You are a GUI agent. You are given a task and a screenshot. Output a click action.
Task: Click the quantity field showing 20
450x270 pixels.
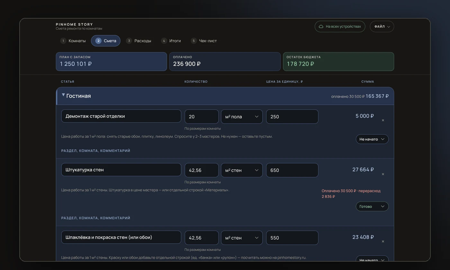pos(202,117)
